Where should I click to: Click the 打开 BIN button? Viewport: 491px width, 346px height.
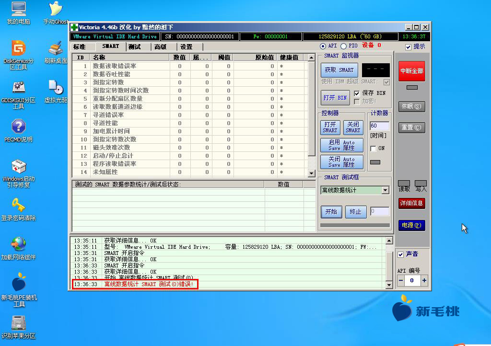[335, 98]
